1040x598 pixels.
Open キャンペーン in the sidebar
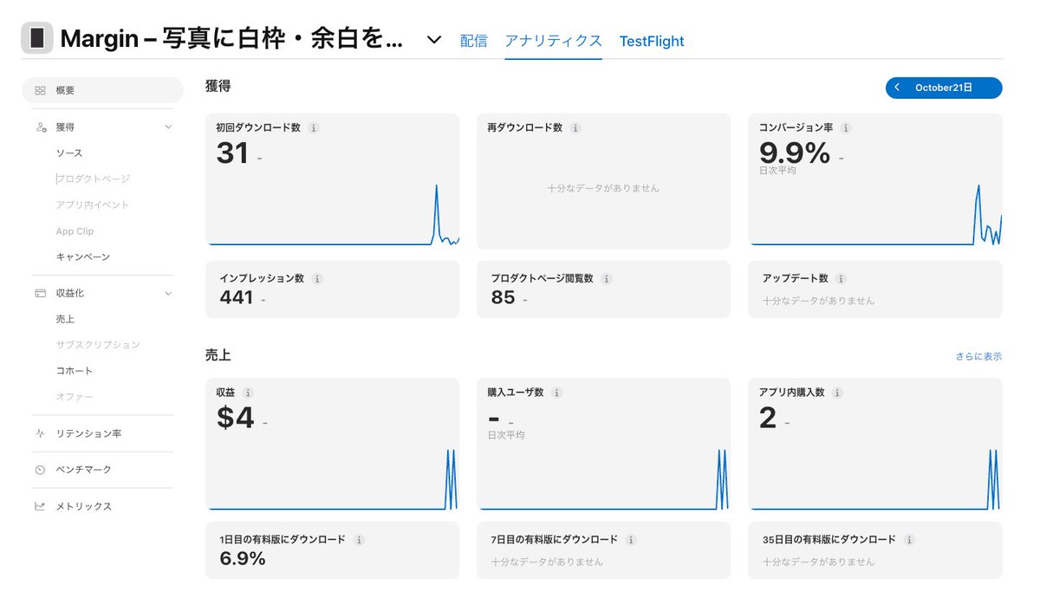pos(83,257)
